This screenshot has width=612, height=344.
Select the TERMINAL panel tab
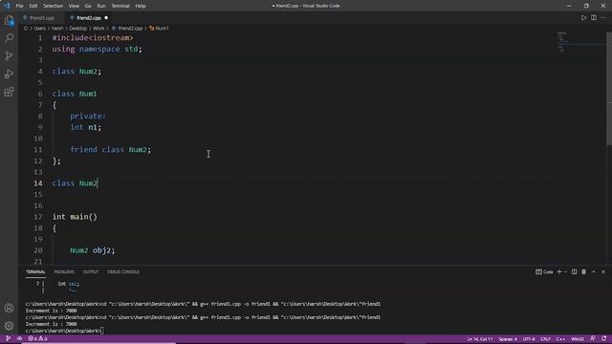point(35,271)
